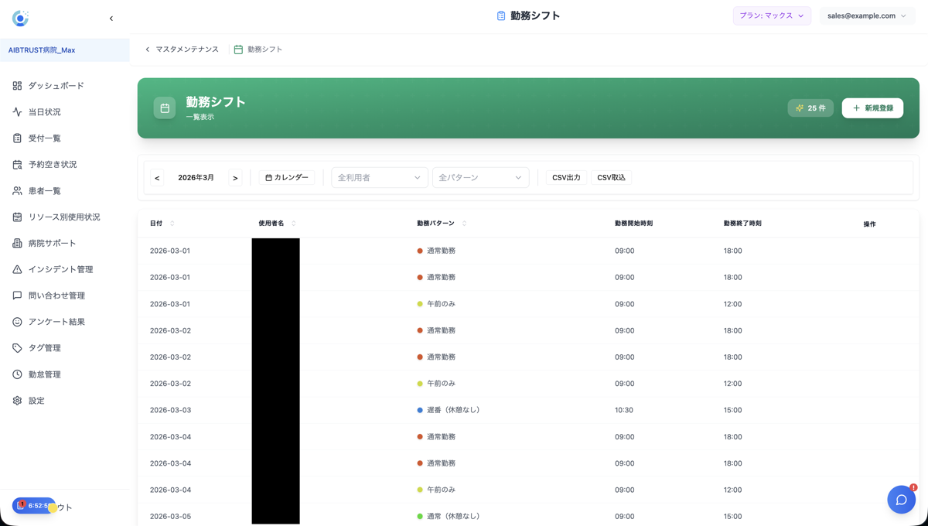Open 設定 from the sidebar menu

(x=15, y=400)
